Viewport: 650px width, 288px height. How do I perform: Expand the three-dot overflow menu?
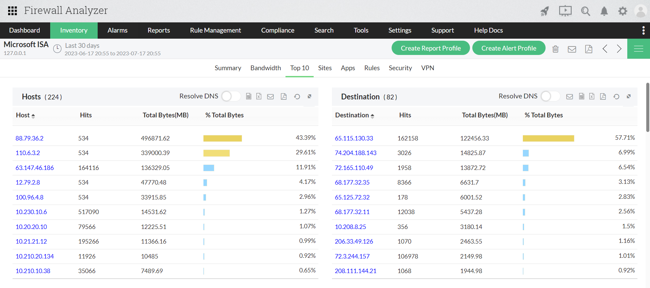click(643, 31)
